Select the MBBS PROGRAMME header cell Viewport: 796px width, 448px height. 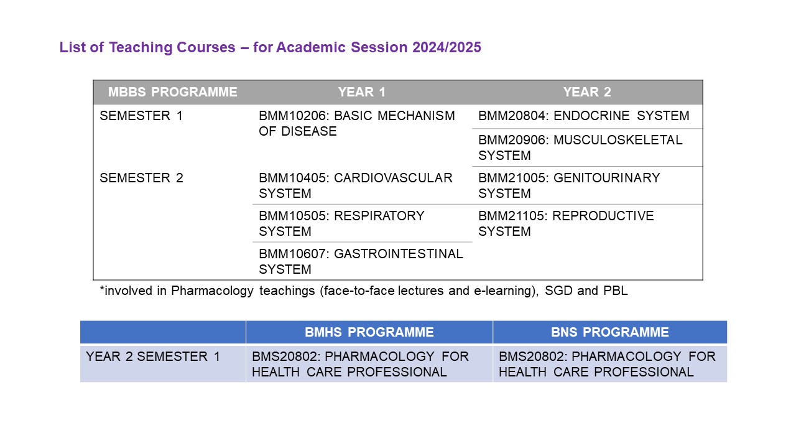pyautogui.click(x=173, y=92)
